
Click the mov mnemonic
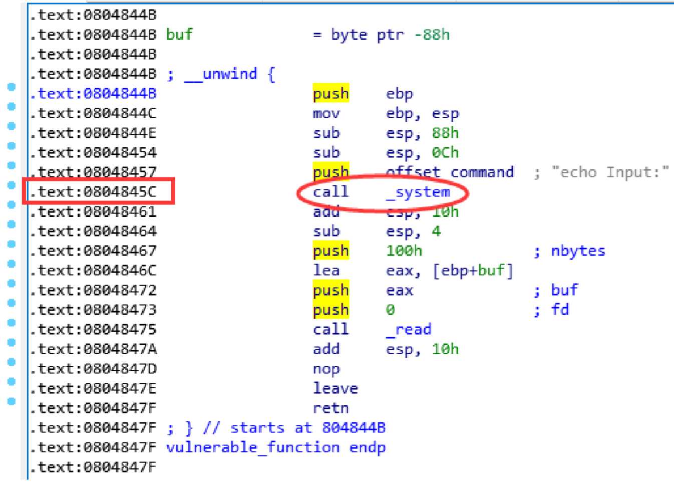(326, 114)
